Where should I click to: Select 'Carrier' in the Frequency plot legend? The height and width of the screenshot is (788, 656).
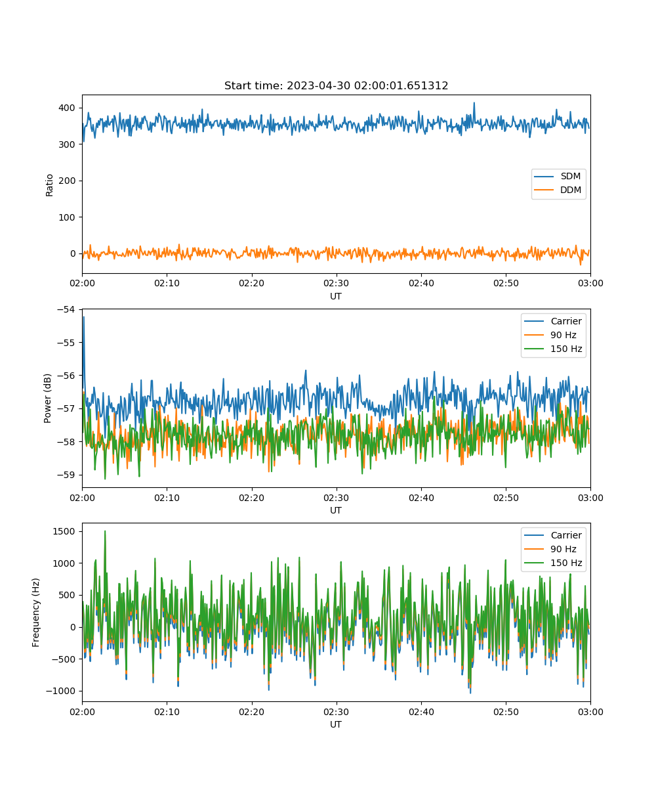pyautogui.click(x=566, y=535)
